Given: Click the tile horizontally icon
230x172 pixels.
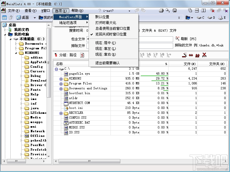Looking at the screenshot, I should point(197,10).
